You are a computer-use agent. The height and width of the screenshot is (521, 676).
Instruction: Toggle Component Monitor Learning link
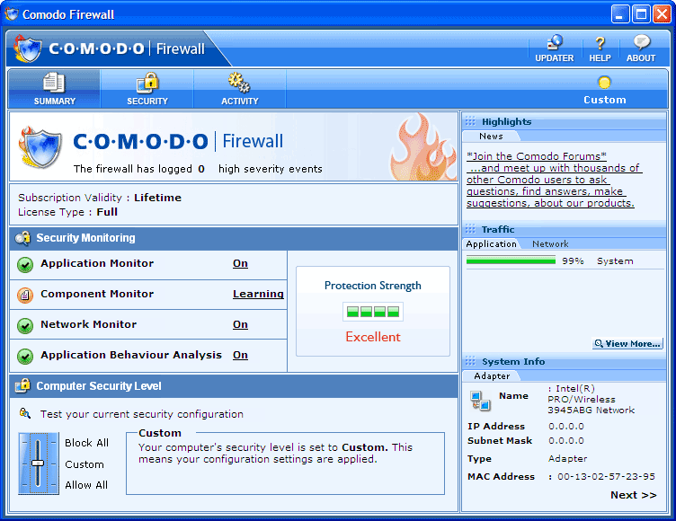258,294
